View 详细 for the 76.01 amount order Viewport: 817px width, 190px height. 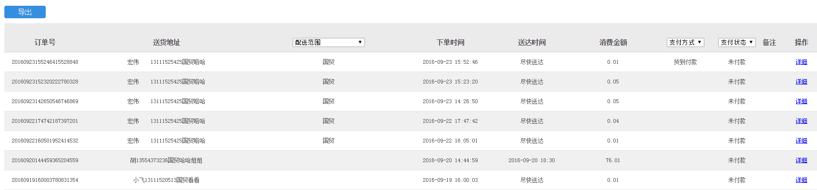[x=801, y=160]
